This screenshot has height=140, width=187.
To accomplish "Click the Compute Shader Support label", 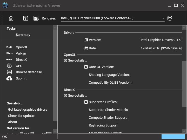I will (108, 118).
